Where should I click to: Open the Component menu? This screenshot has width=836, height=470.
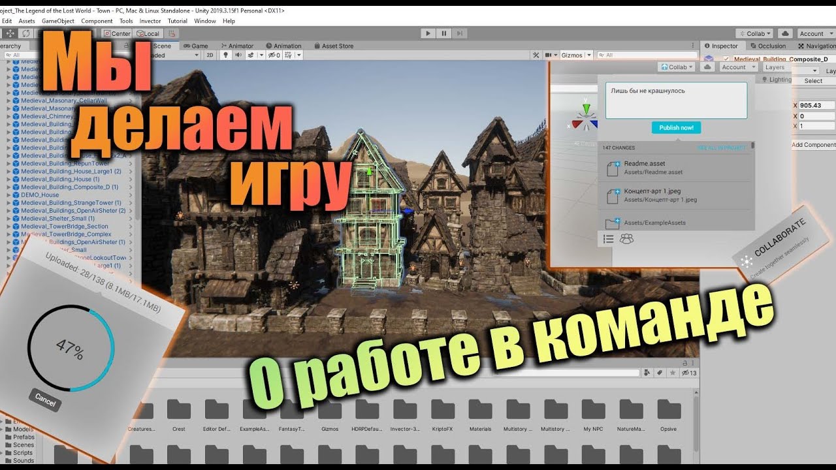point(97,21)
